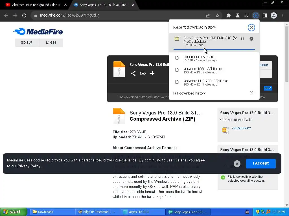Viewport: 289px width, 216px height.
Task: Click the system clock showing 12:25 PM
Action: point(279,212)
